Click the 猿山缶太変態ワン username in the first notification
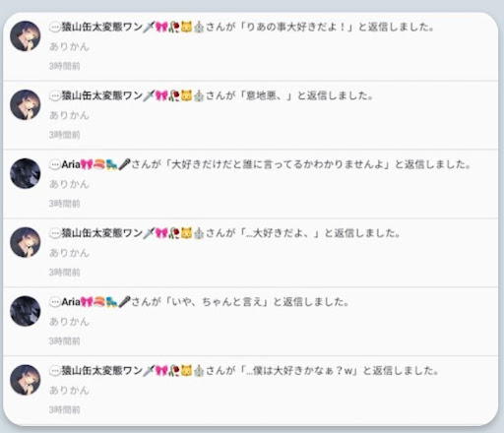The height and width of the screenshot is (433, 504). (102, 27)
